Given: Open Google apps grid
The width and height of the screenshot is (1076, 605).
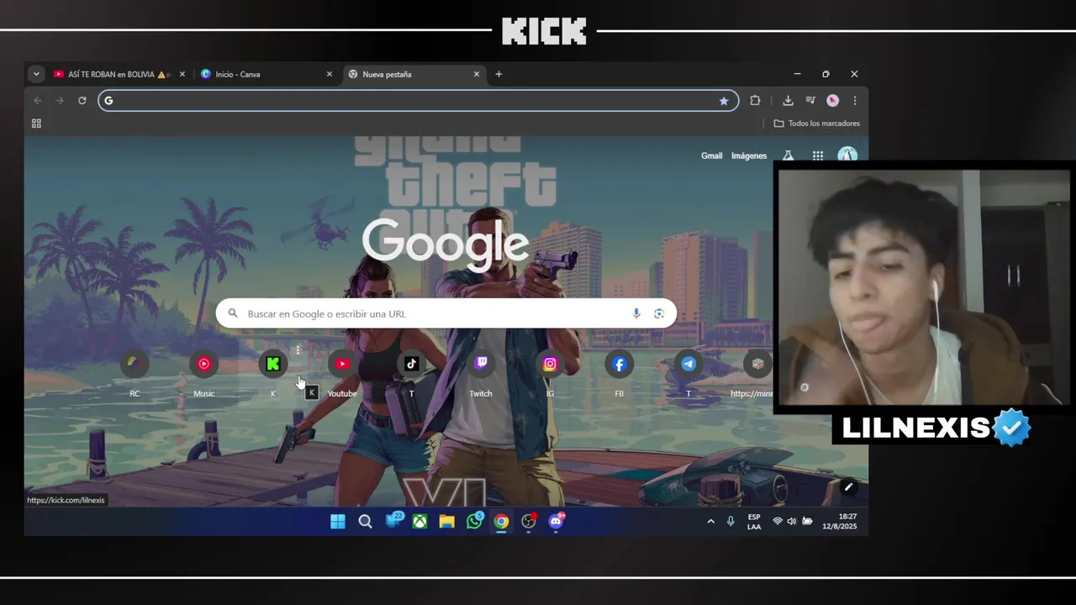Looking at the screenshot, I should point(818,155).
